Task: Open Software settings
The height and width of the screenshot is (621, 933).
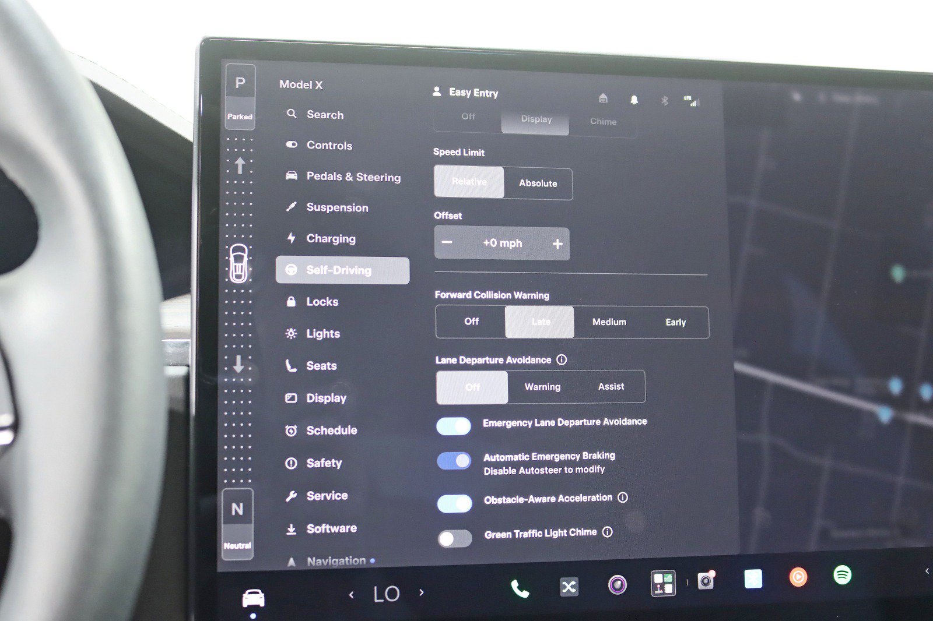Action: click(x=321, y=528)
